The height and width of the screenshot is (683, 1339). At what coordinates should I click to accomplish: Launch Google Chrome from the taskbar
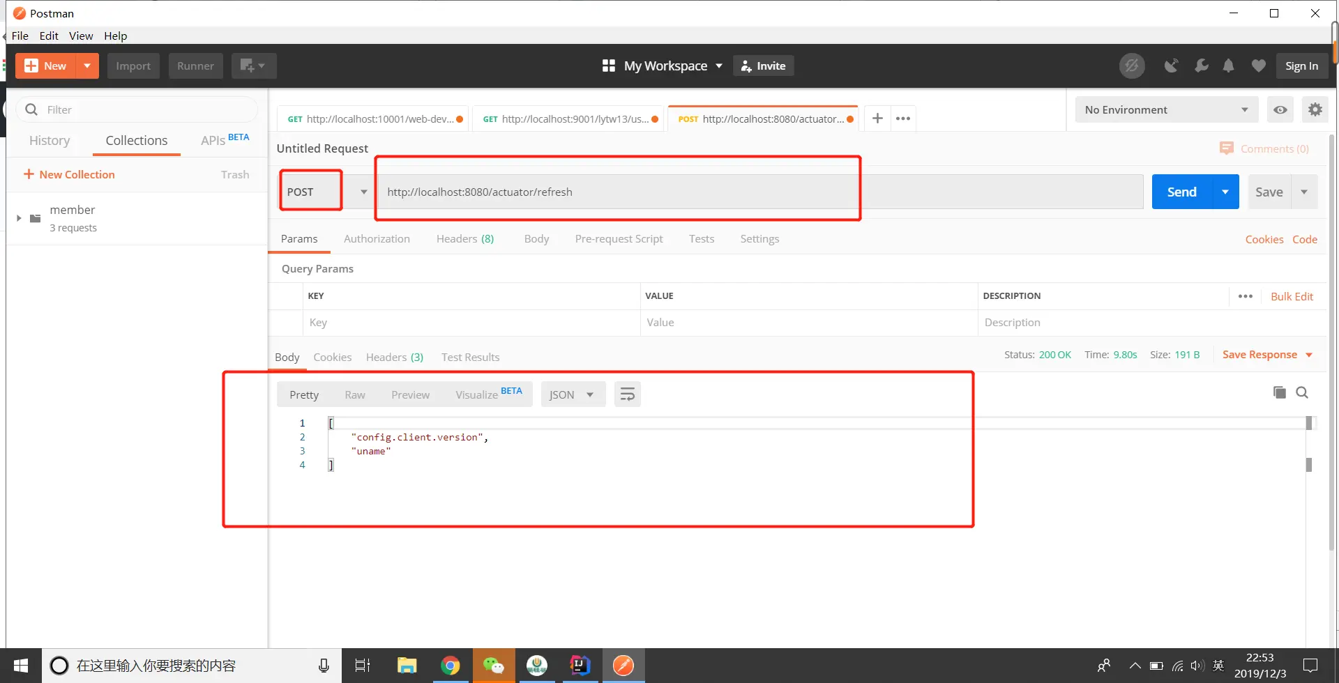point(451,665)
